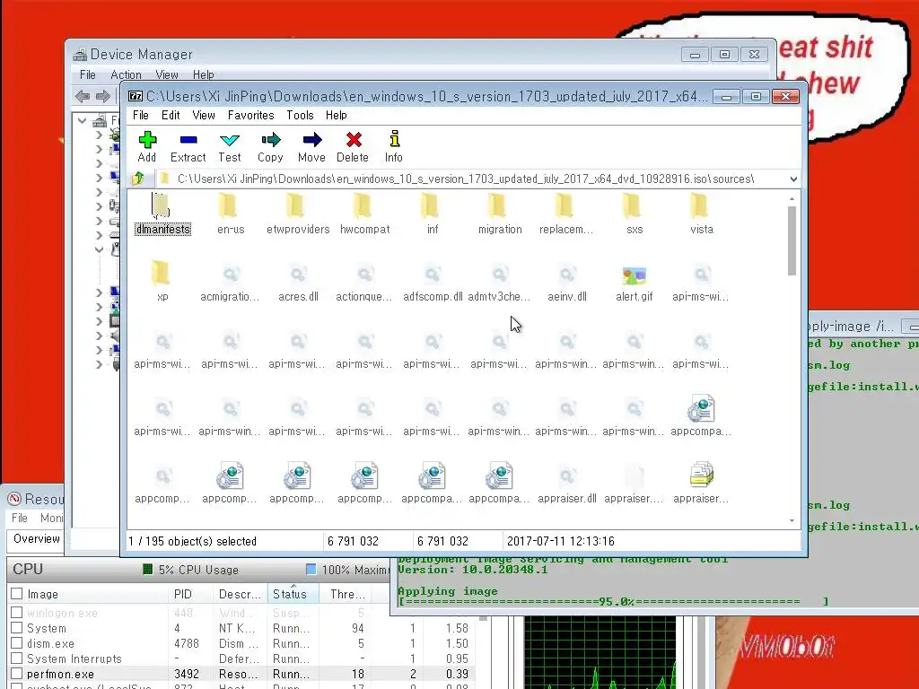The height and width of the screenshot is (689, 919).
Task: Check the perfmon.exe process checkbox
Action: point(17,673)
